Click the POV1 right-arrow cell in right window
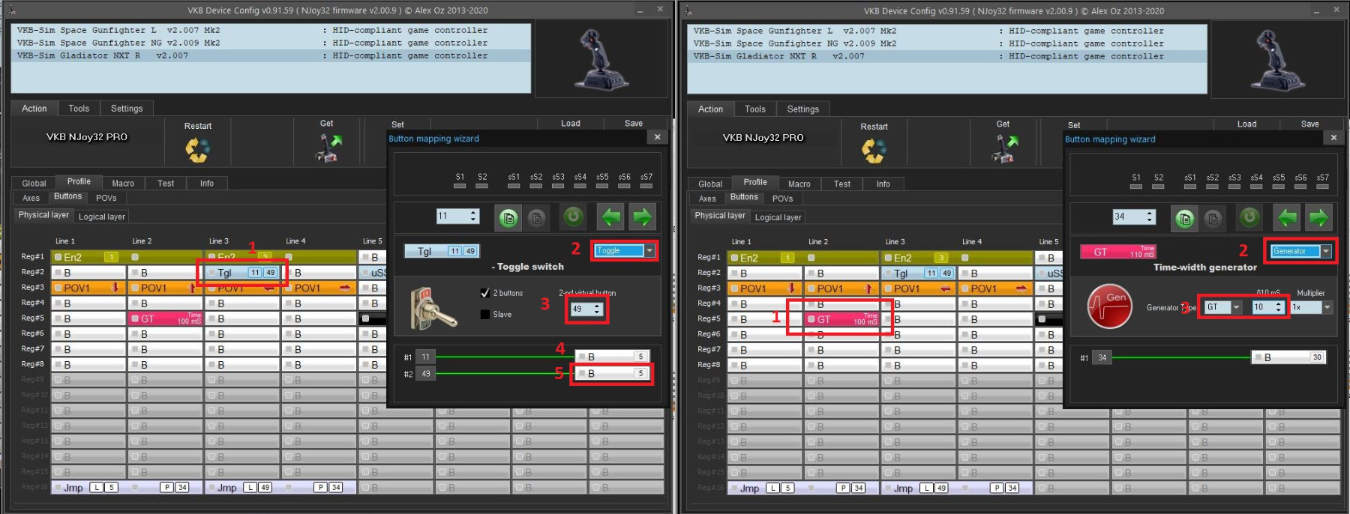 995,288
